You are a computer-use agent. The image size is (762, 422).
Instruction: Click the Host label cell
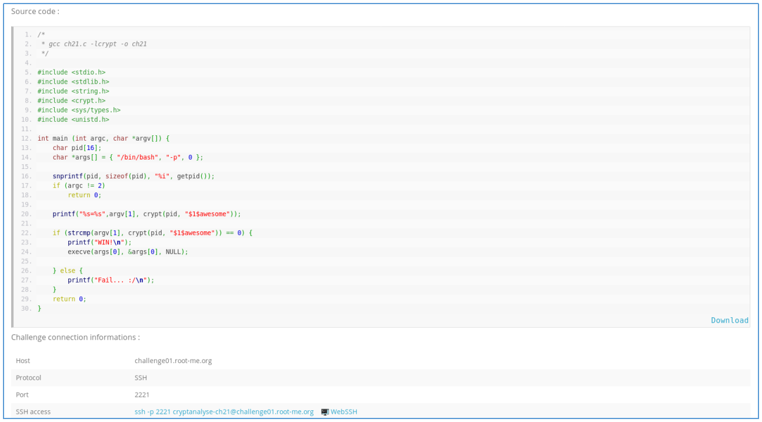(x=23, y=361)
